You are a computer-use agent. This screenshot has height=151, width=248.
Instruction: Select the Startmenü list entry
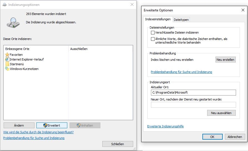click(14, 64)
